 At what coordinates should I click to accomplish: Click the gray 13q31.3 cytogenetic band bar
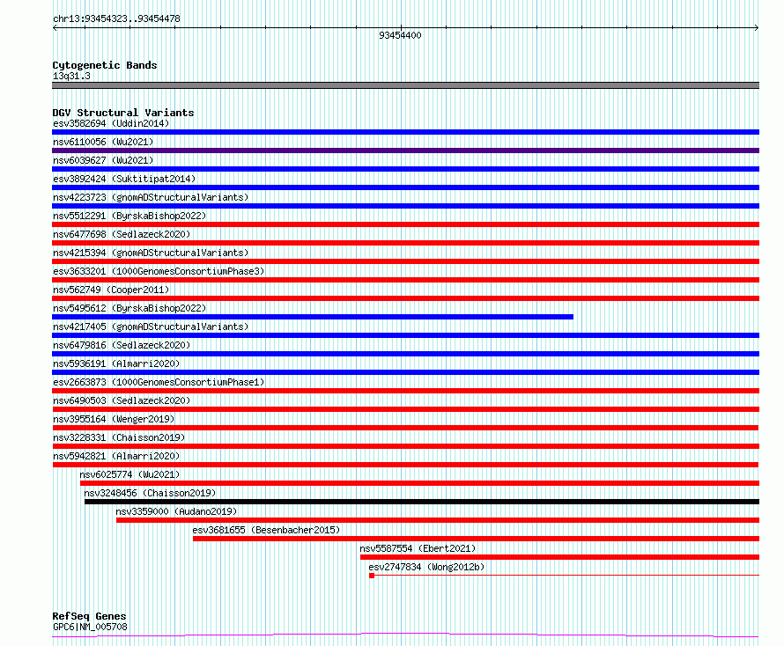click(405, 85)
